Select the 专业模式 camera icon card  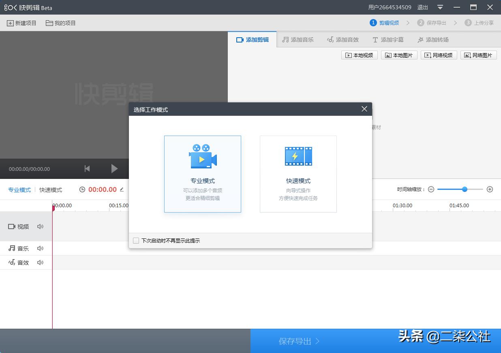coord(202,157)
